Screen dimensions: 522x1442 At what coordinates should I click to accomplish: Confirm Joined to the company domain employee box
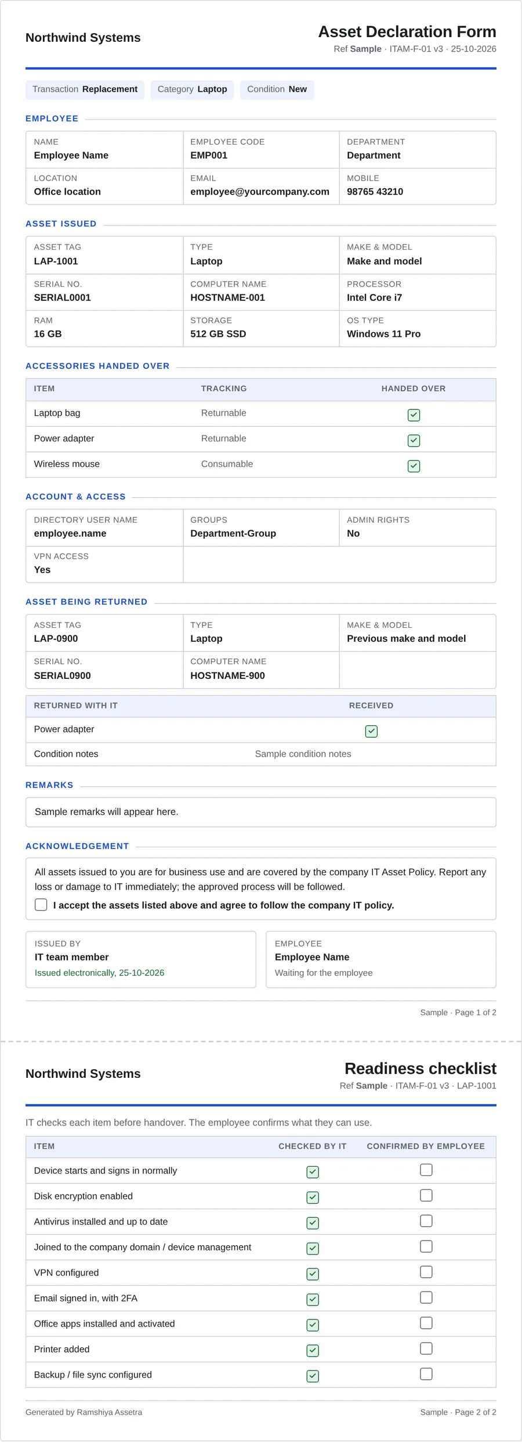(426, 1246)
